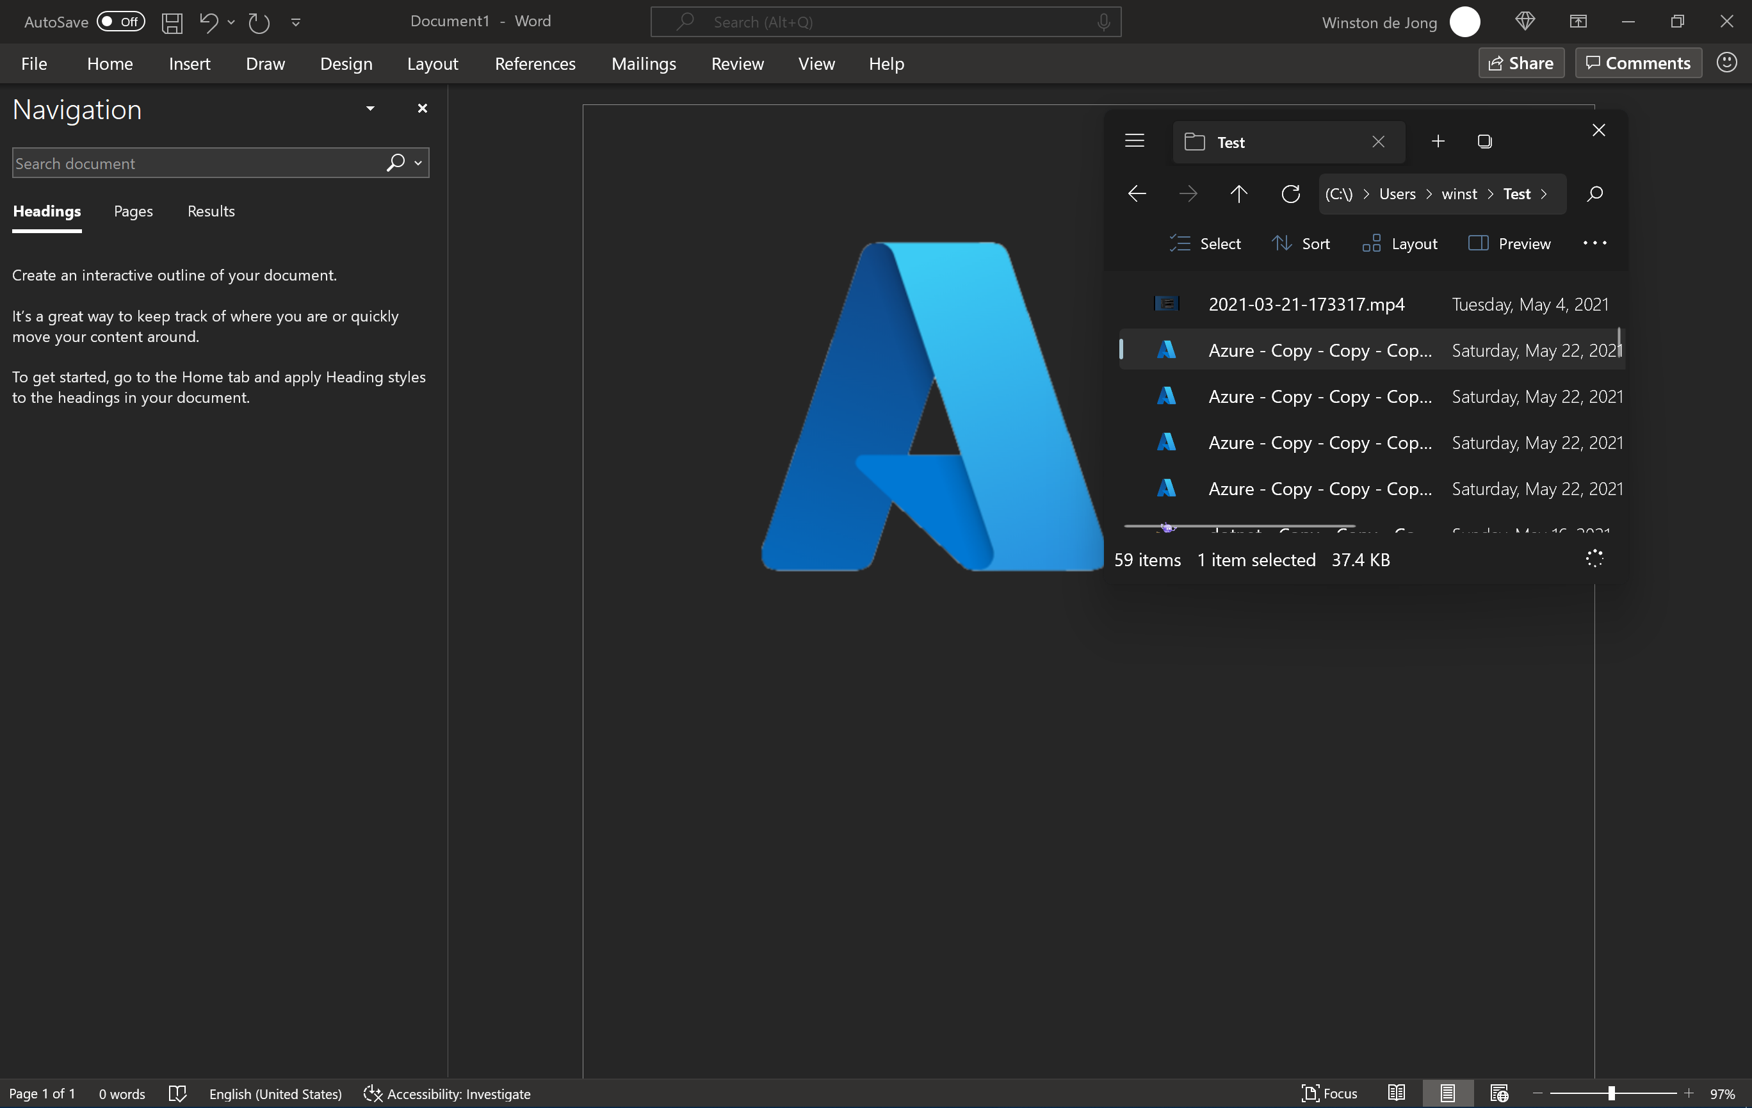Select the Pages tab in Navigation
Image resolution: width=1752 pixels, height=1108 pixels.
pos(133,212)
